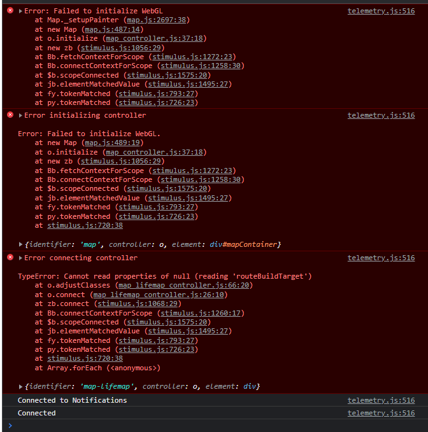Screen dimensions: 428x432
Task: Toggle the "Error connecting controller" disclosure triangle
Action: (20, 258)
